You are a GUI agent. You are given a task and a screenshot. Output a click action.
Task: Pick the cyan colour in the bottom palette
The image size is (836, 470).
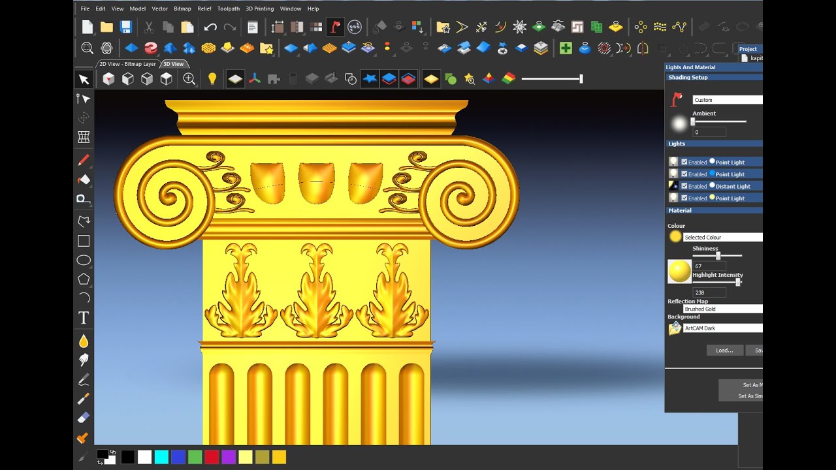(x=161, y=457)
